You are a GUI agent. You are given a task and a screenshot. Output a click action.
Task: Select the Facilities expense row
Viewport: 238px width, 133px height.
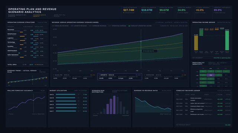click(27, 47)
